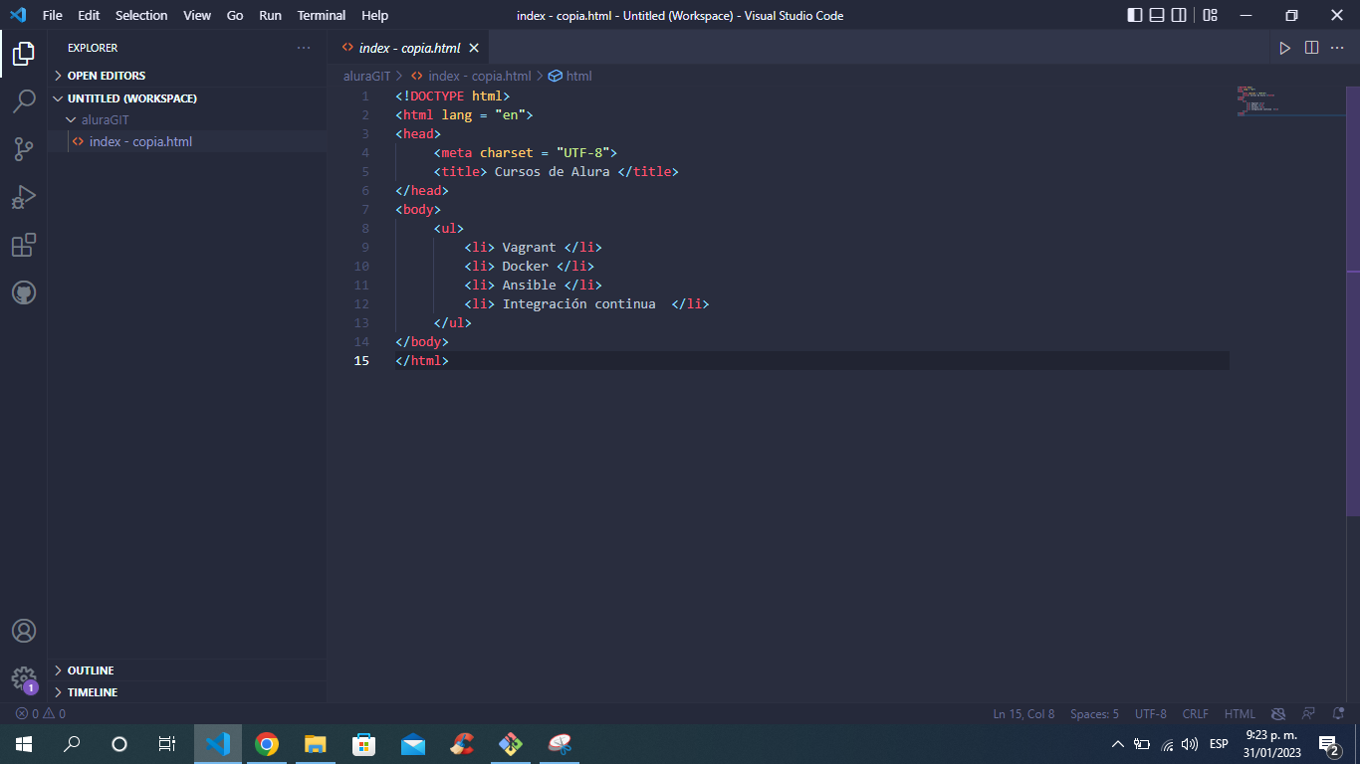Click the html breadcrumb symbol
The width and height of the screenshot is (1360, 764).
click(570, 76)
